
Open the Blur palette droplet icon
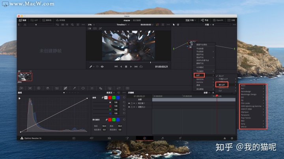[x=101, y=88]
